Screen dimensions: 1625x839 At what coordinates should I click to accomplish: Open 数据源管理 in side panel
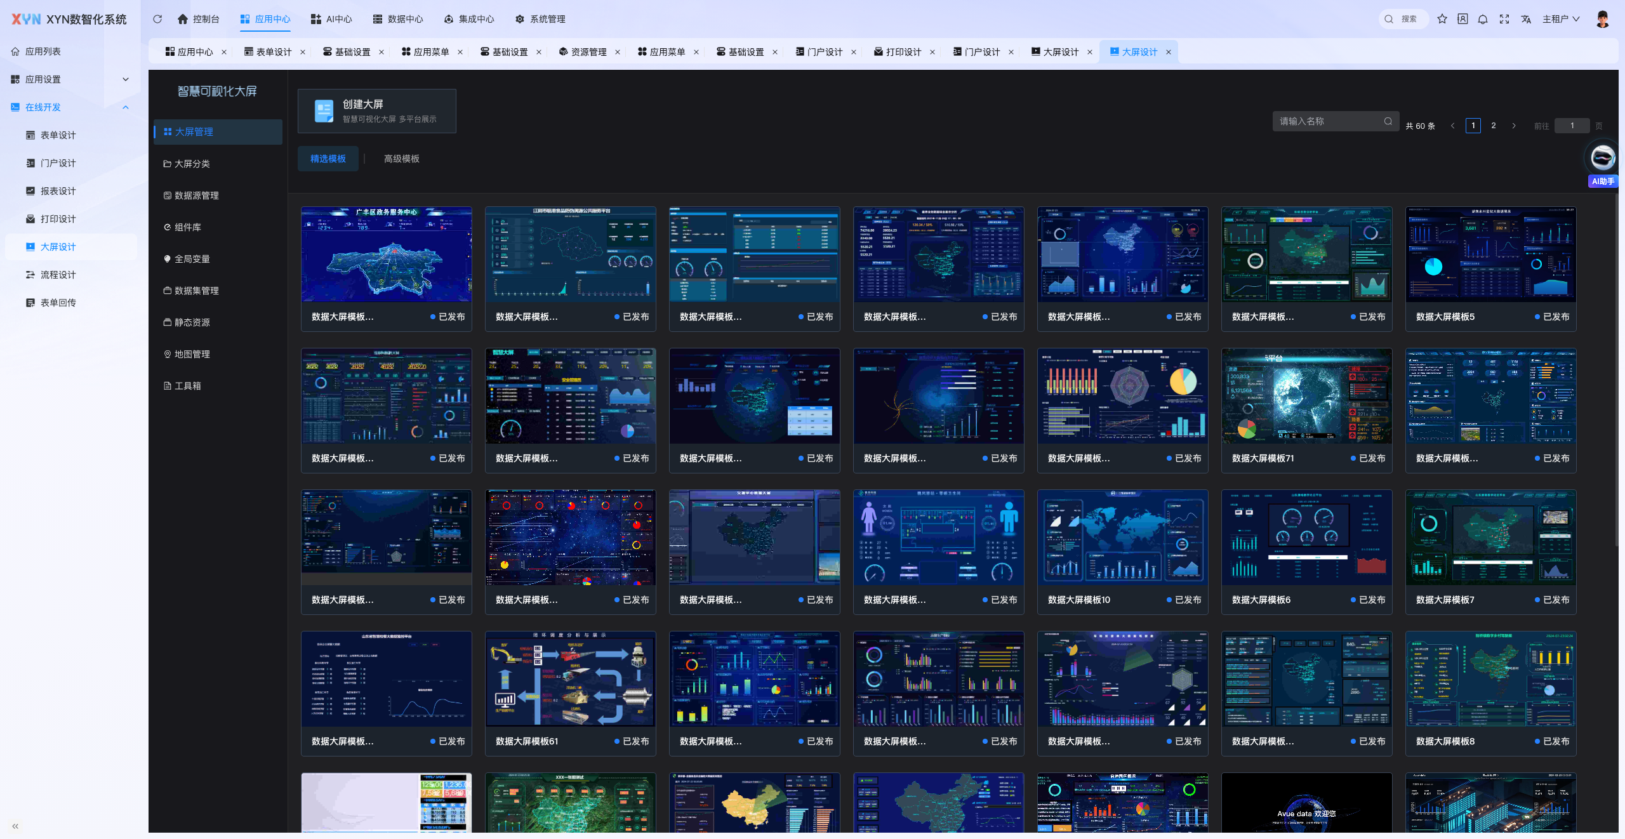tap(218, 195)
